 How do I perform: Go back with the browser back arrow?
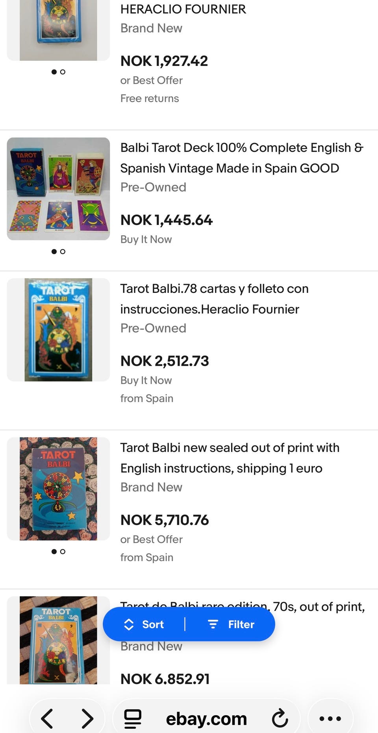[47, 718]
